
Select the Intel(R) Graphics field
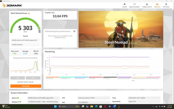pyautogui.click(x=25, y=44)
